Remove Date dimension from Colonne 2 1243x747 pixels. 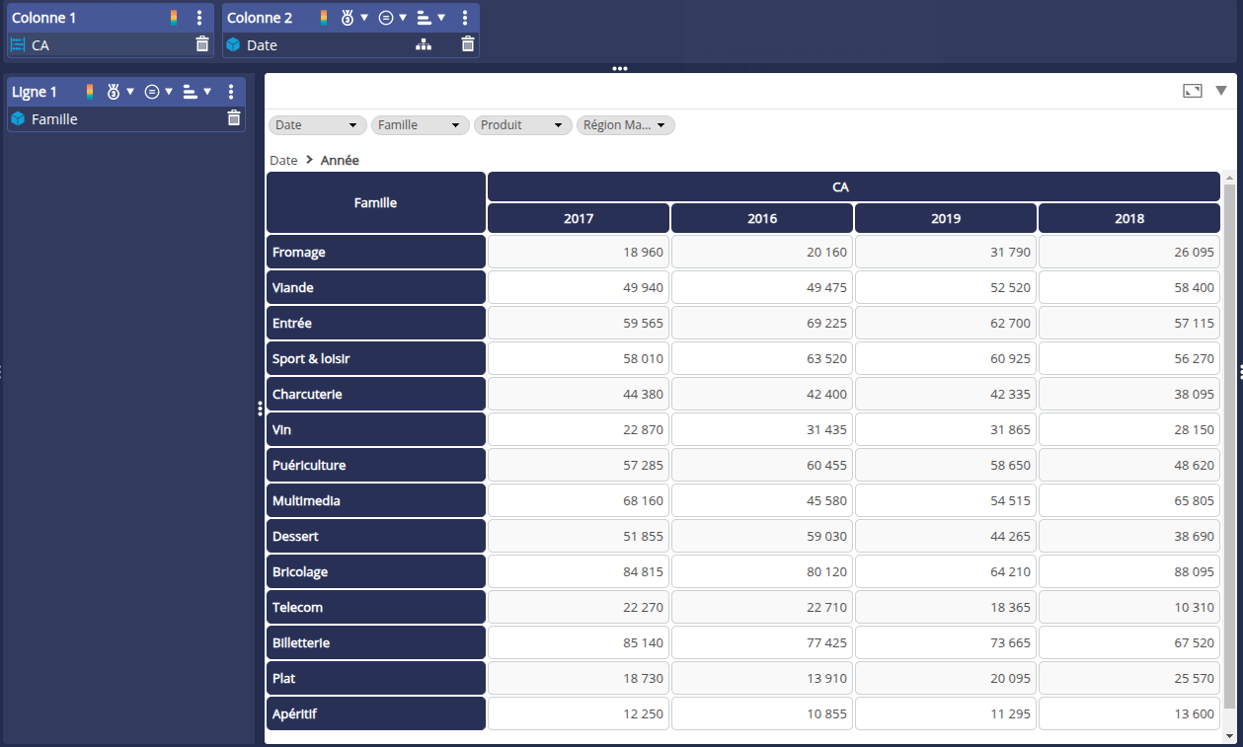(x=468, y=44)
